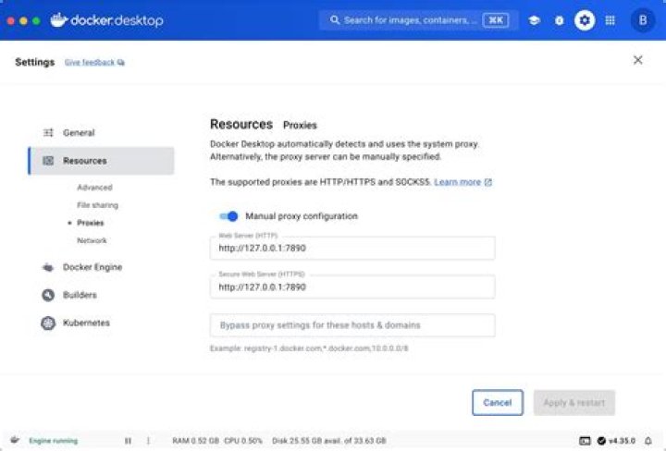The image size is (666, 451).
Task: Click the external link icon after Learn more
Action: click(488, 182)
